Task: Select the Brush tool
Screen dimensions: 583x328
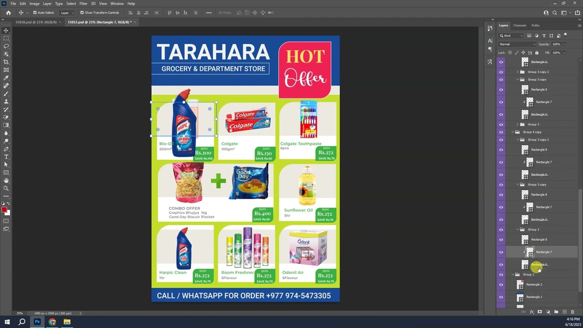Action: [6, 93]
